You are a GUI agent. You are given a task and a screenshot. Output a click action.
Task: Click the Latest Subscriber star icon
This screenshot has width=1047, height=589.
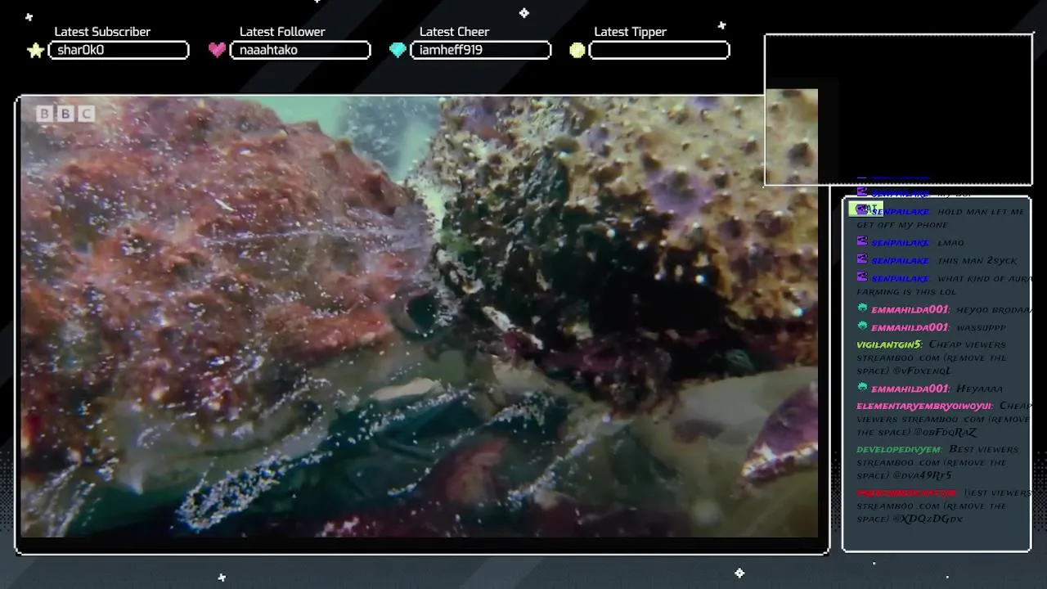pos(35,51)
